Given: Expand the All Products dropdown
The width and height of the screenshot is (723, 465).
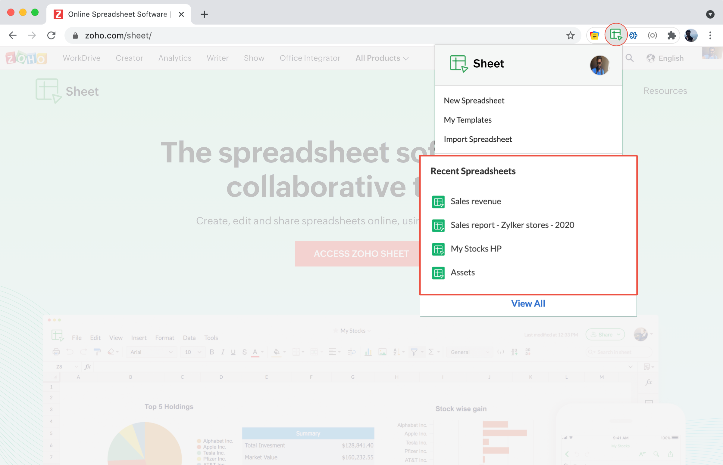Looking at the screenshot, I should (382, 58).
